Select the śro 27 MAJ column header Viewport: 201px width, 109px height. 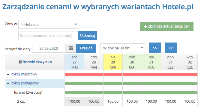click(x=74, y=62)
